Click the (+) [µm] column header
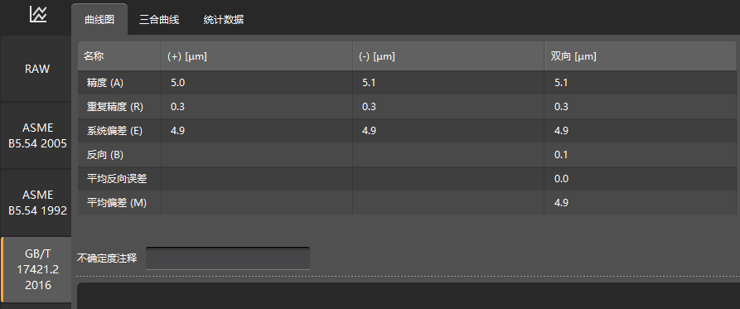 [257, 56]
